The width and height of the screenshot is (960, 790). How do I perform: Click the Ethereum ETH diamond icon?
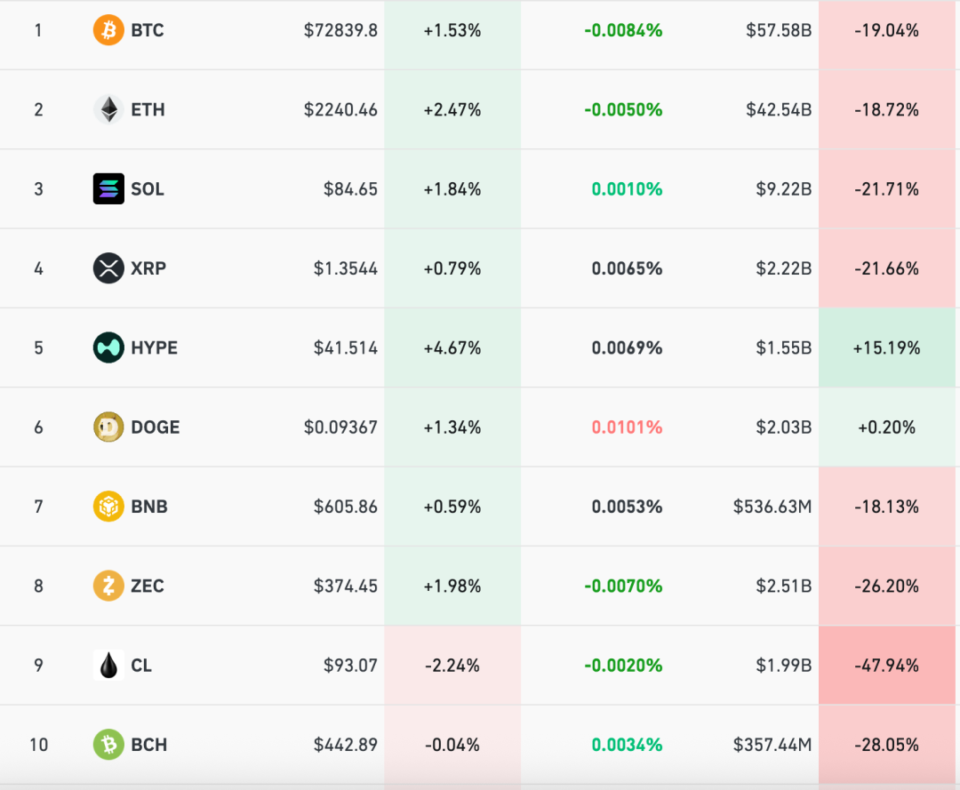108,109
